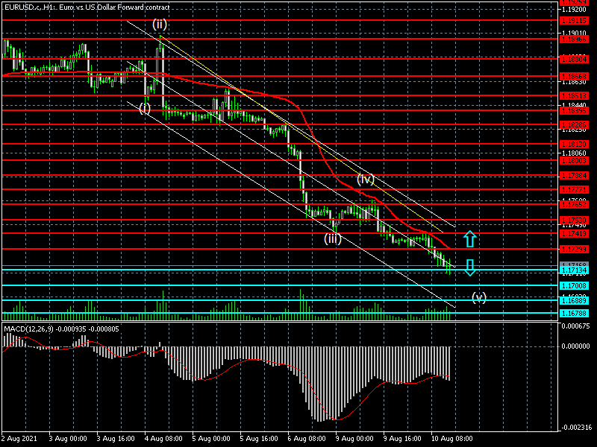Click the 3 Aug 00:00 time label
Viewport: 597px width, 447px height.
tap(68, 438)
